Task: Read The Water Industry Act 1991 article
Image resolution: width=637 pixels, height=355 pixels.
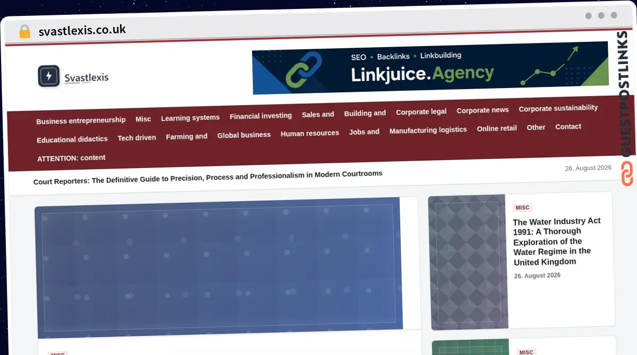Action: [557, 242]
